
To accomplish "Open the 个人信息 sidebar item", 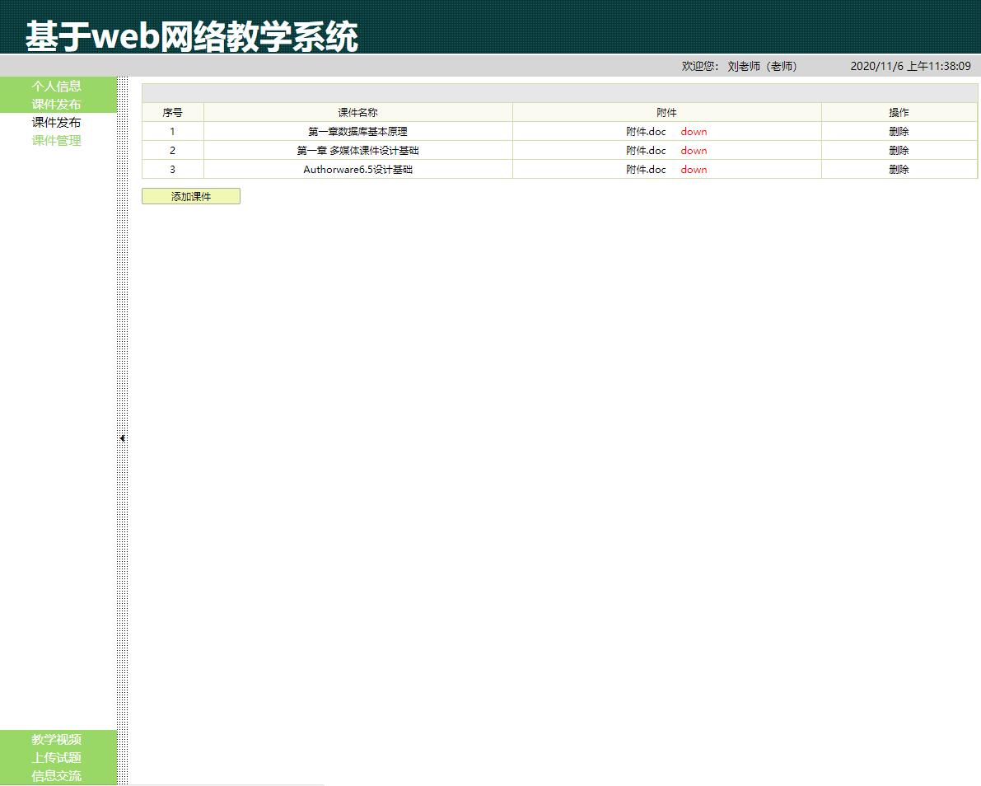I will pyautogui.click(x=55, y=86).
